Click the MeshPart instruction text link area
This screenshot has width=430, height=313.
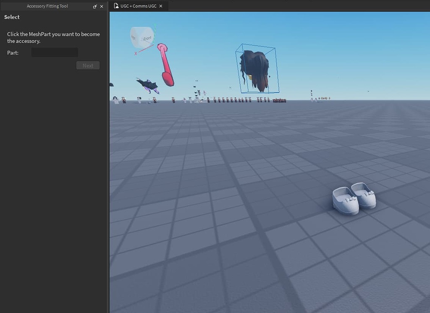pyautogui.click(x=53, y=37)
